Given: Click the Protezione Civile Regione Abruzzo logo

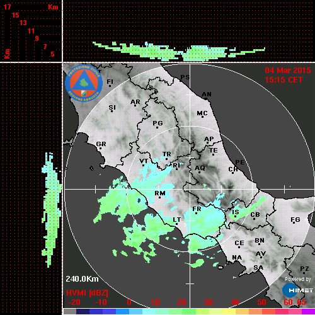Looking at the screenshot, I should tap(84, 83).
